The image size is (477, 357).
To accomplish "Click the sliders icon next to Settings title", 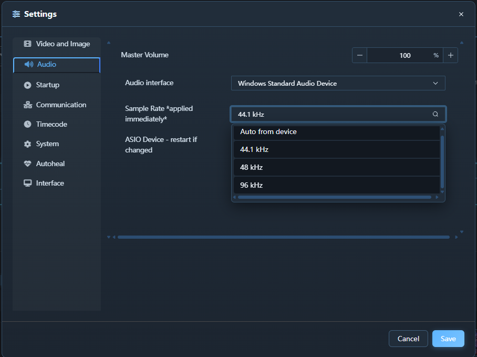I will 16,14.
